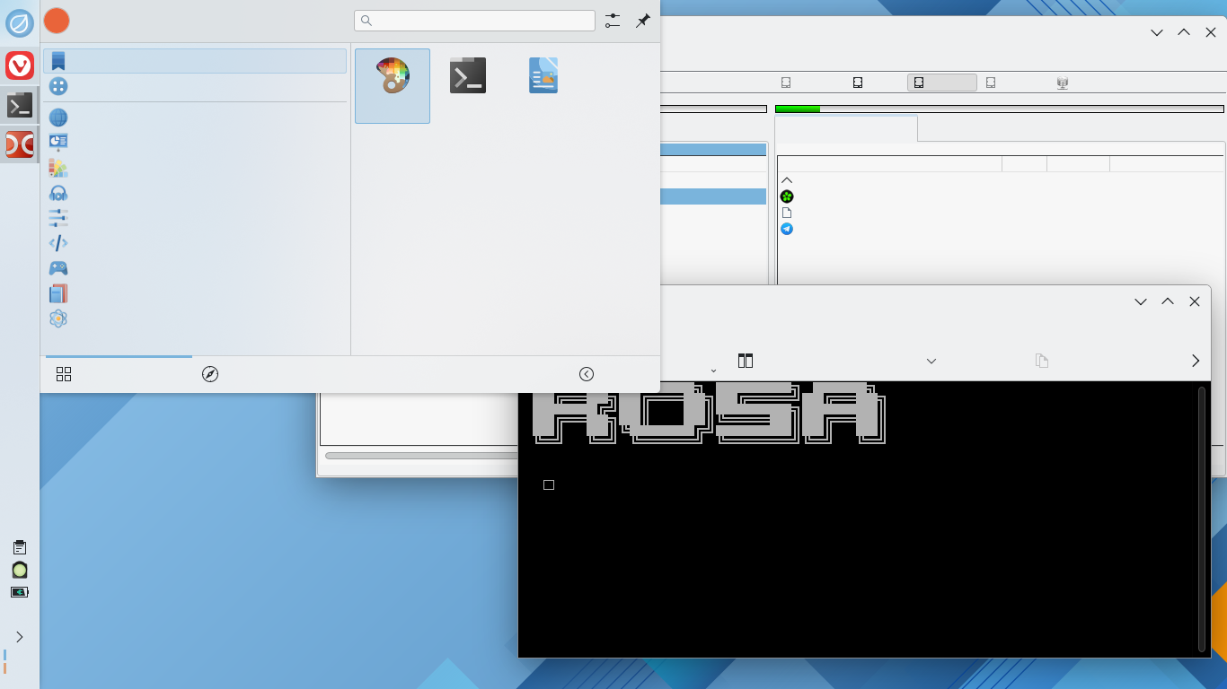Open the Vivaldi browser from the panel

(20, 65)
